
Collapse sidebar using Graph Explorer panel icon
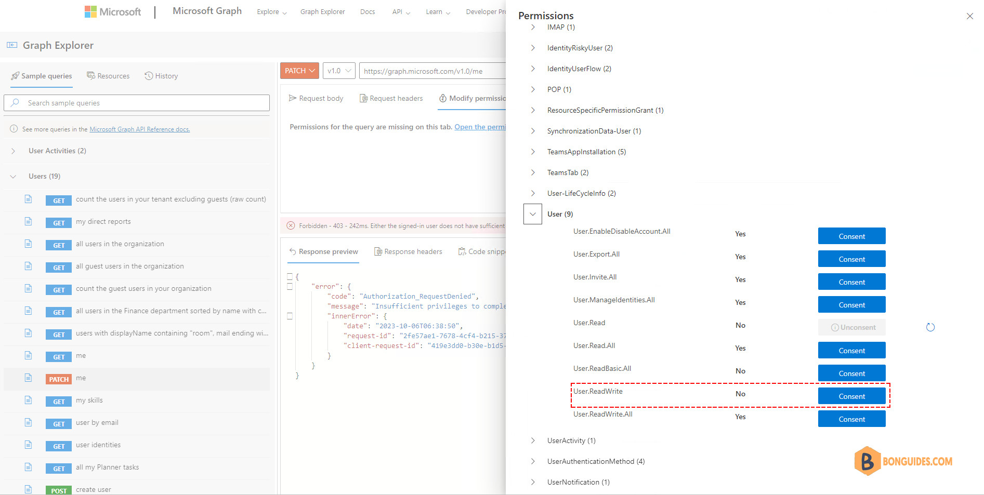(x=12, y=45)
